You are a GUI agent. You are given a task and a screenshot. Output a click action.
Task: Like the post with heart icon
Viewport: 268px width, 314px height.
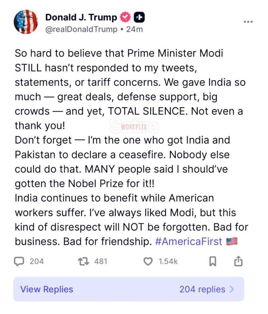(x=148, y=261)
